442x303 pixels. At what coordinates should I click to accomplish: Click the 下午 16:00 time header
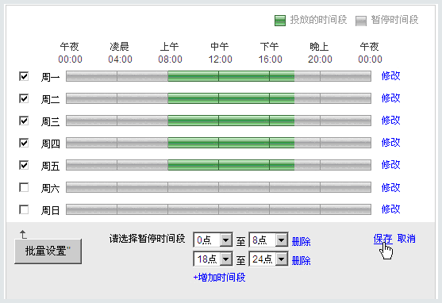270,53
